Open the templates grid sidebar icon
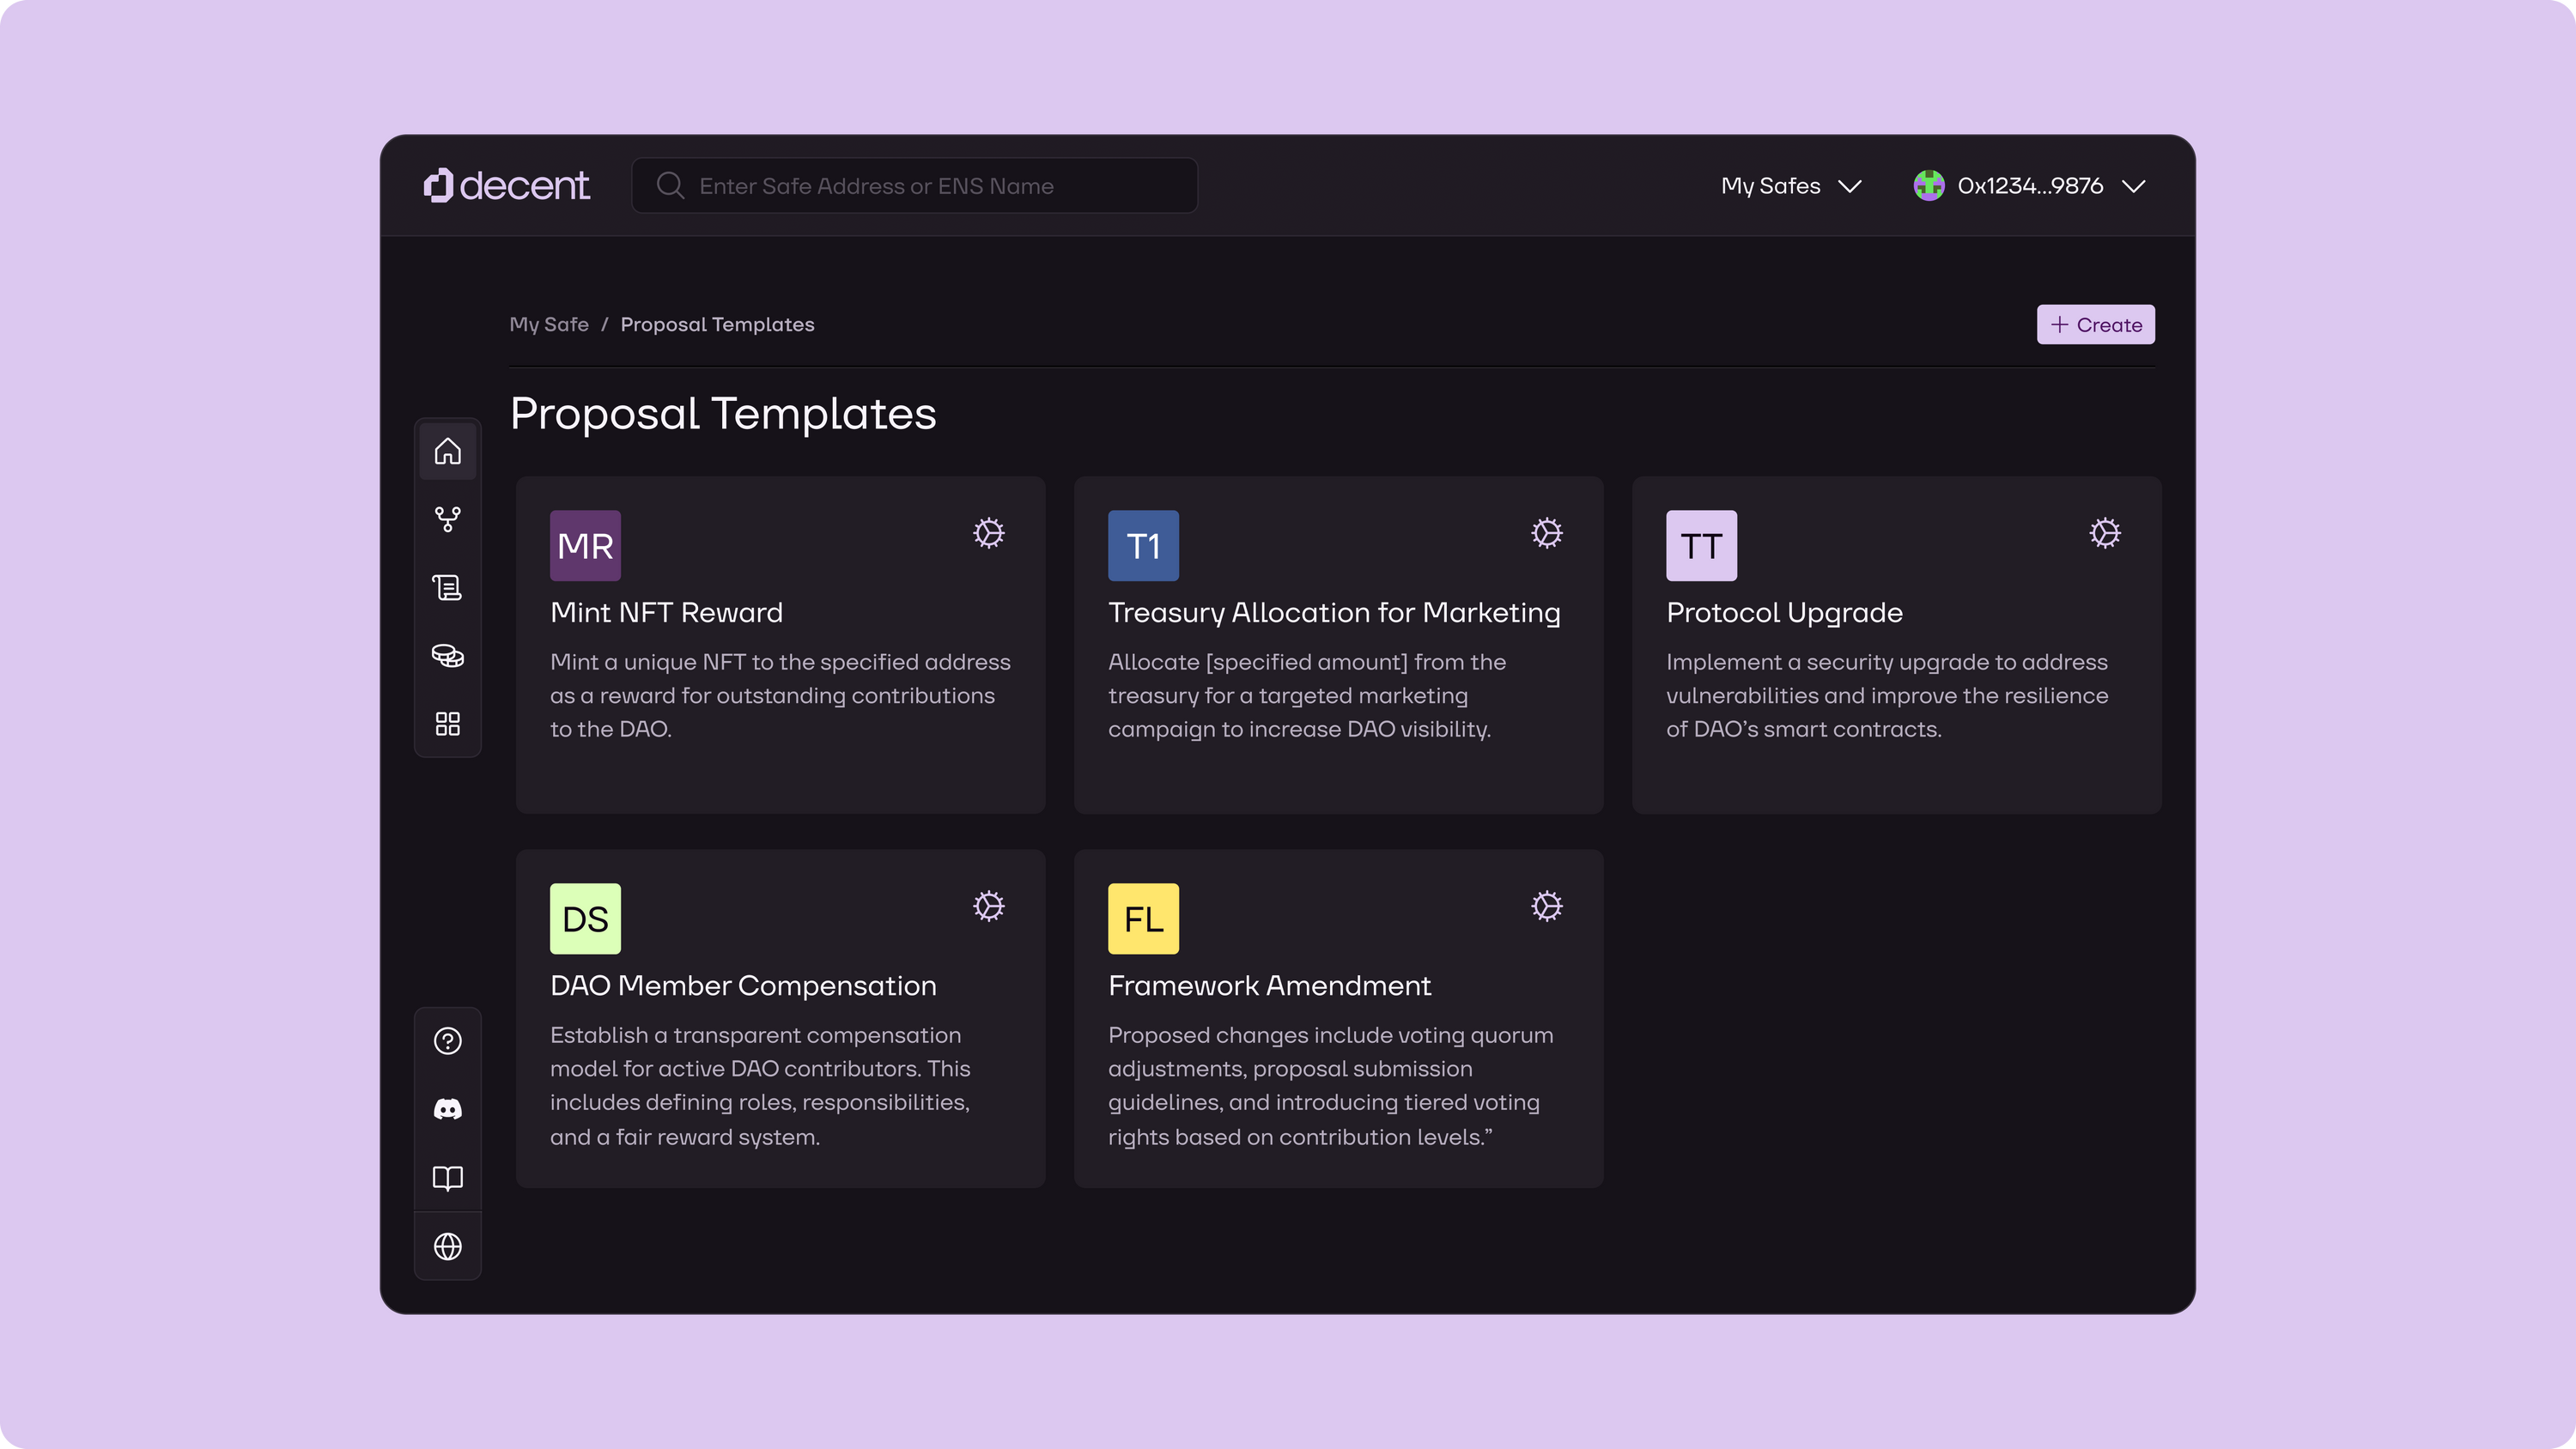The height and width of the screenshot is (1449, 2576). (x=447, y=724)
